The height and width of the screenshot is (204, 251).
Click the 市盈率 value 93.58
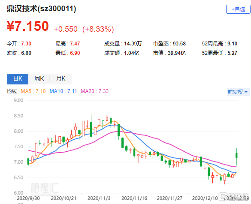coord(179,43)
